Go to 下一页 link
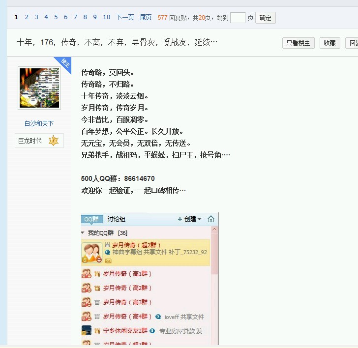 pos(125,17)
